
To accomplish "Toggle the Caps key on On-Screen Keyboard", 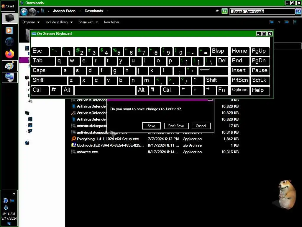I will (46, 70).
